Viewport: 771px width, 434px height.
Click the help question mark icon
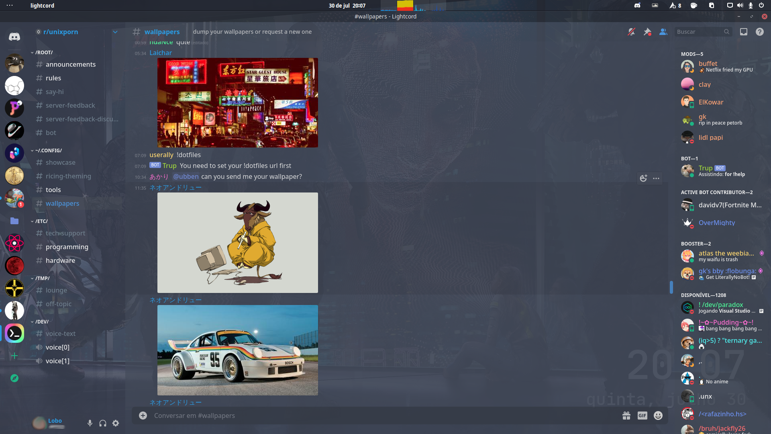[x=759, y=32]
